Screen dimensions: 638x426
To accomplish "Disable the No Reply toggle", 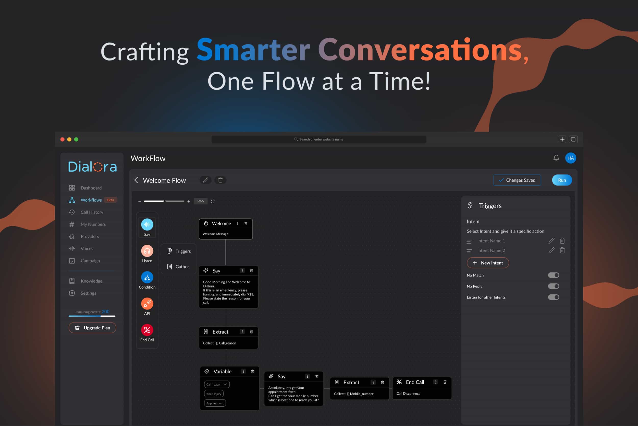I will coord(554,286).
